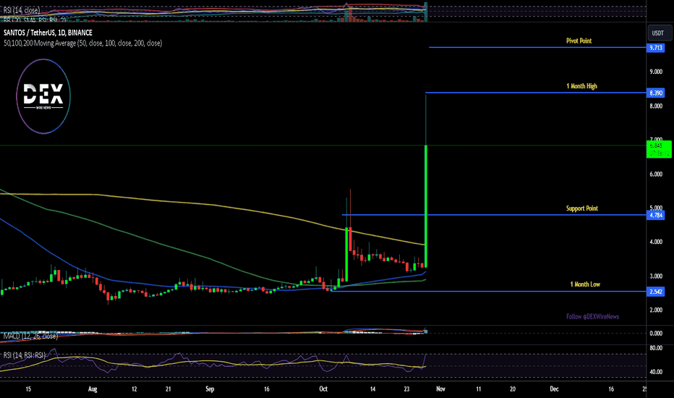Screen dimensions: 674x398
Task: Select the 1 Month Low label
Action: pyautogui.click(x=585, y=284)
